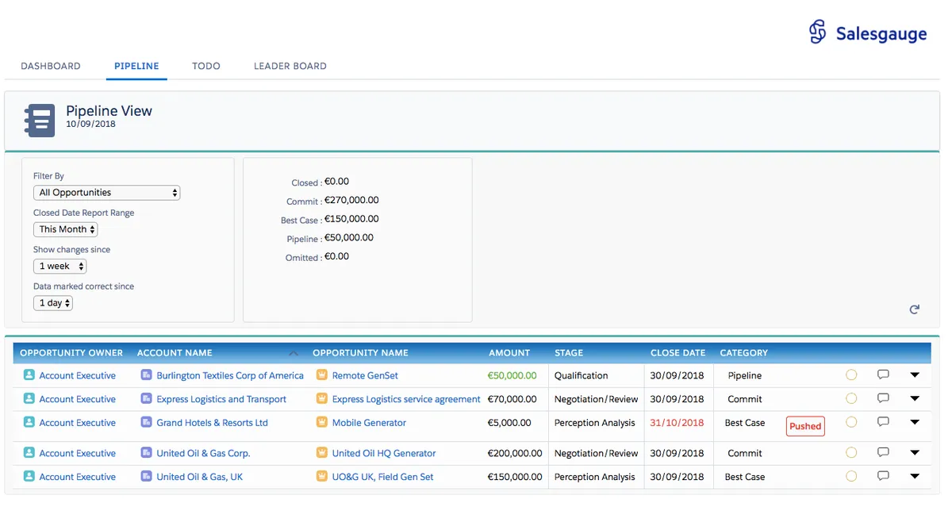Sort by Account Name column header

(175, 353)
